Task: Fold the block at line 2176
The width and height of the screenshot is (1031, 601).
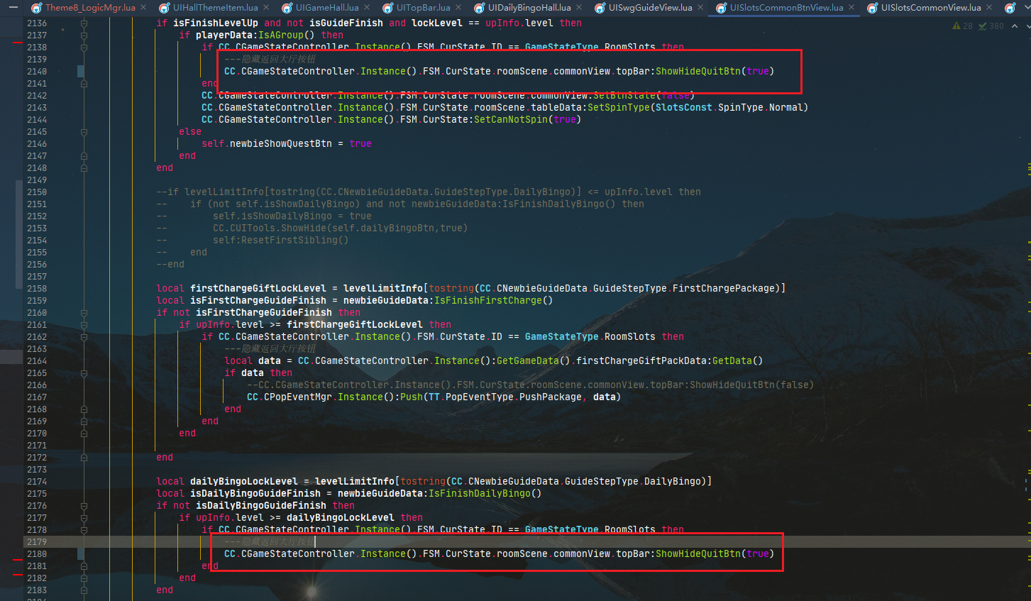Action: coord(84,506)
